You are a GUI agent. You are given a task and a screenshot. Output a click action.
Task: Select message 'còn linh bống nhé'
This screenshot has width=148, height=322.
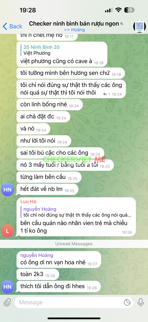pyautogui.click(x=49, y=105)
